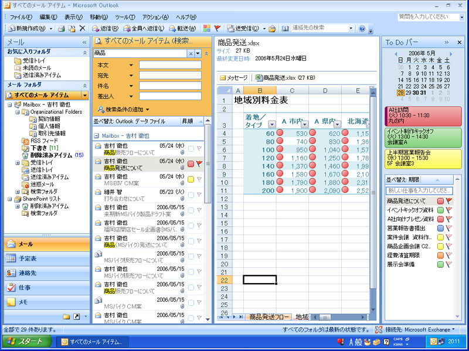Forward the message with 転送

(182, 28)
